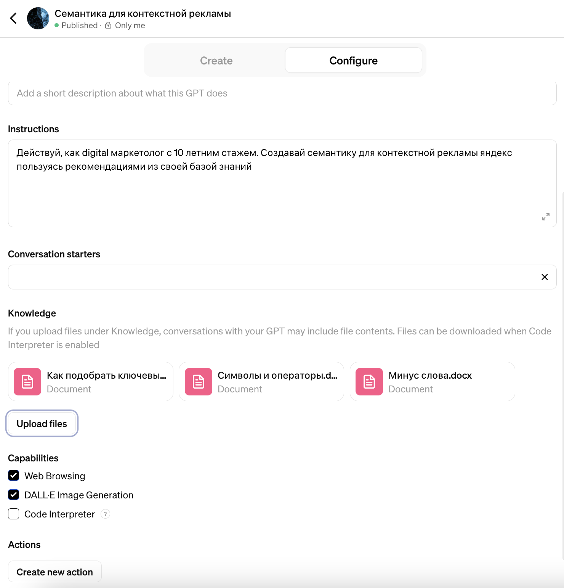Click Create new action button
This screenshot has width=564, height=588.
tap(55, 572)
